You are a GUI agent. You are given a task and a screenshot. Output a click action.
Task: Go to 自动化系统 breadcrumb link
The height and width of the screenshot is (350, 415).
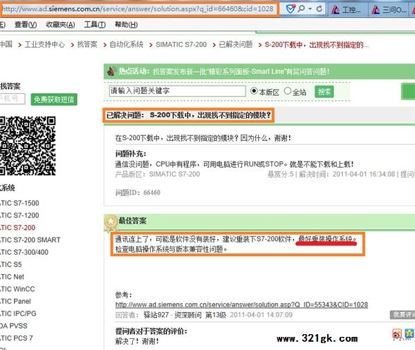coord(127,44)
